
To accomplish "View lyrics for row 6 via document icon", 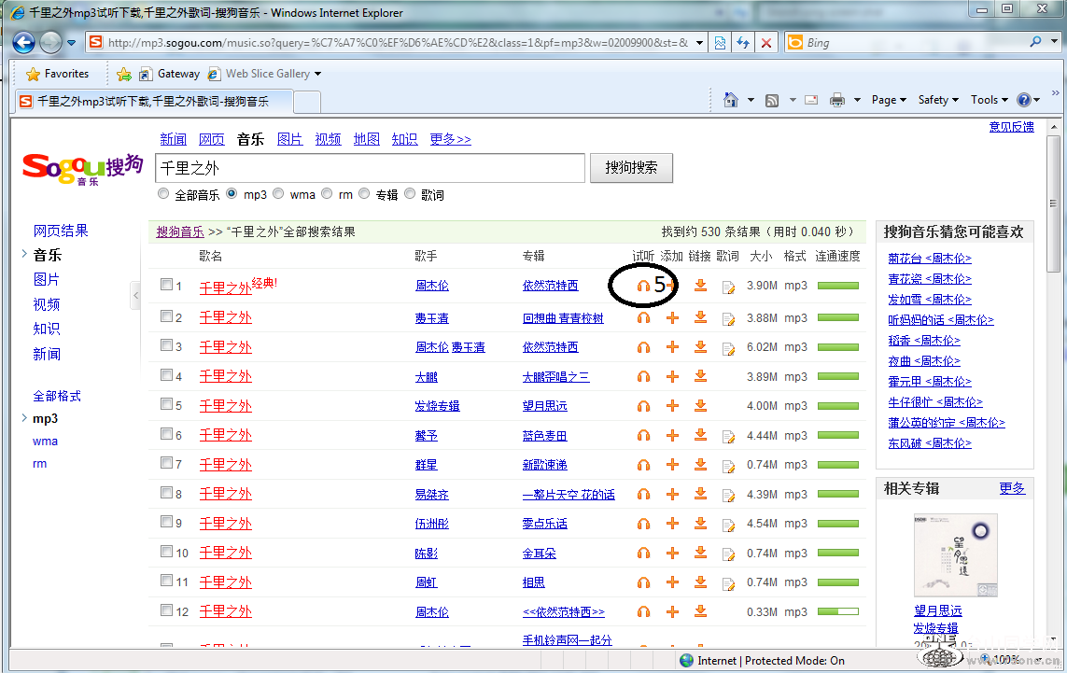I will coord(728,436).
